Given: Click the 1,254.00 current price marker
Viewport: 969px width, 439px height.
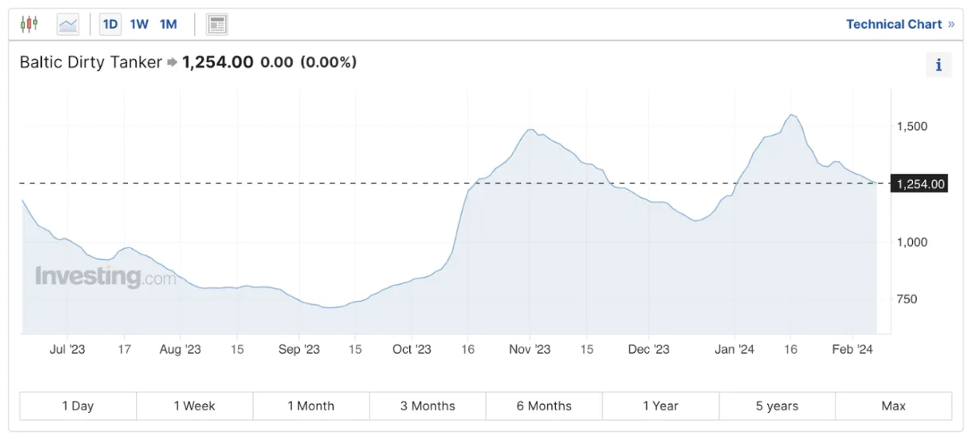Looking at the screenshot, I should pyautogui.click(x=919, y=184).
